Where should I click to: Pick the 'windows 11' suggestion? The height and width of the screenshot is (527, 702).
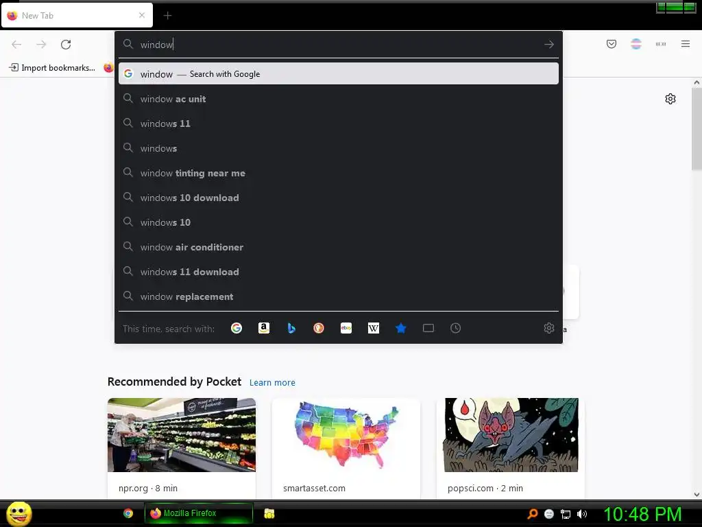339,124
